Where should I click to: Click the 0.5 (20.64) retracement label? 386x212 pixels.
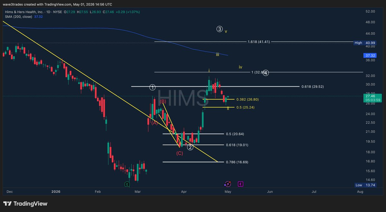(235, 134)
